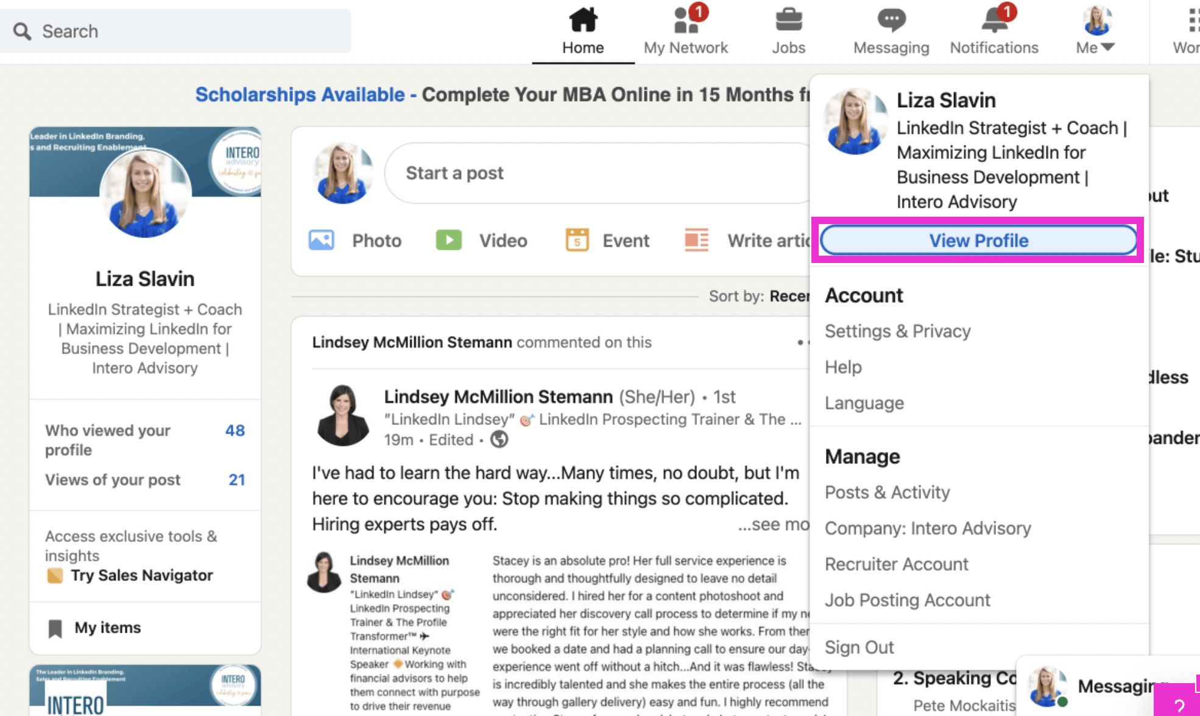Select the Video icon in the post creator
Viewport: 1200px width, 716px height.
(x=448, y=240)
